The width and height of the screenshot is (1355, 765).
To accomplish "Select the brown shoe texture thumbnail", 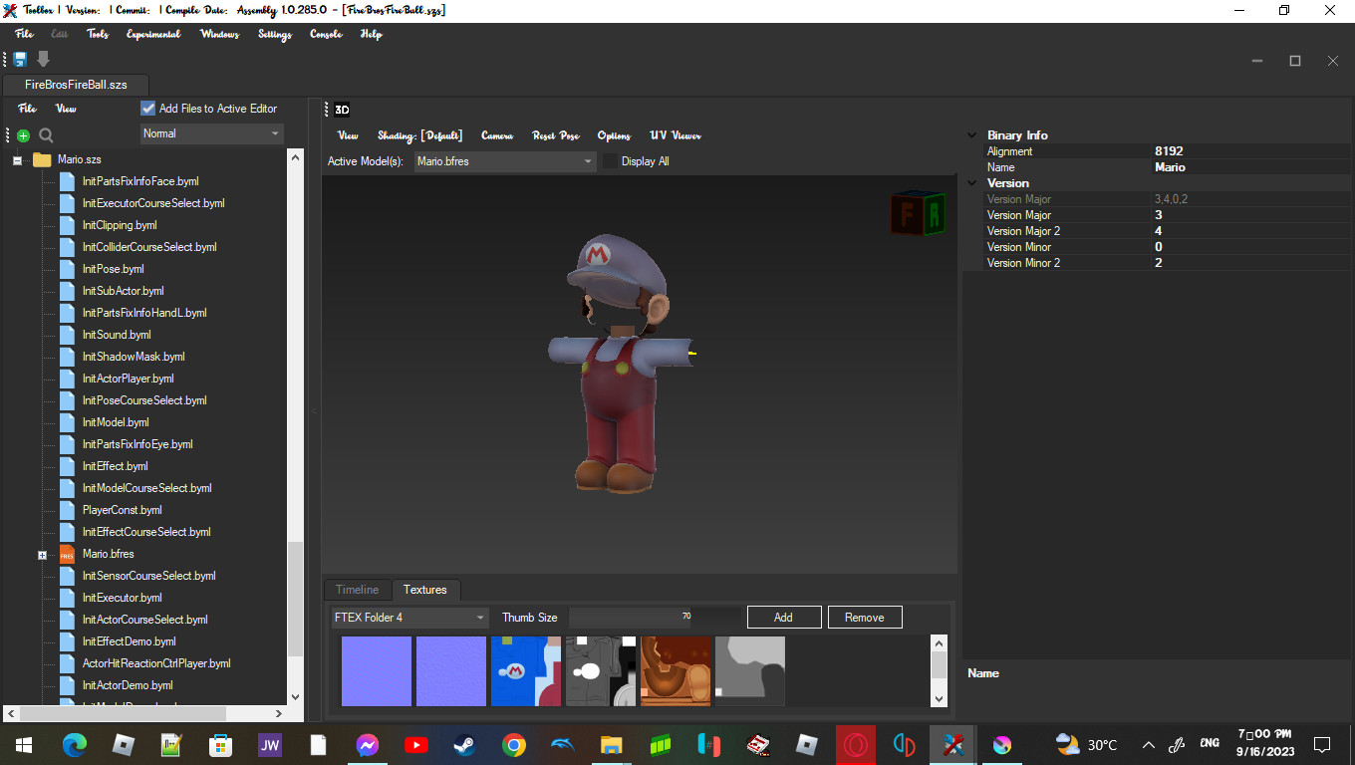I will pos(676,671).
